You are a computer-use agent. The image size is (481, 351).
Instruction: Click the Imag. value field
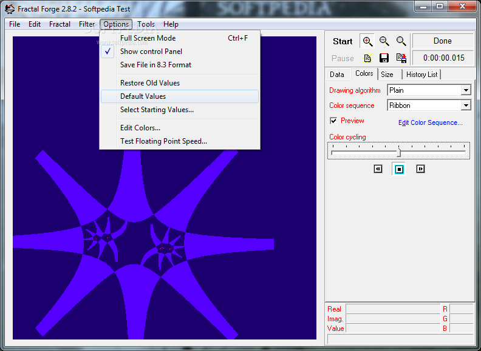393,318
